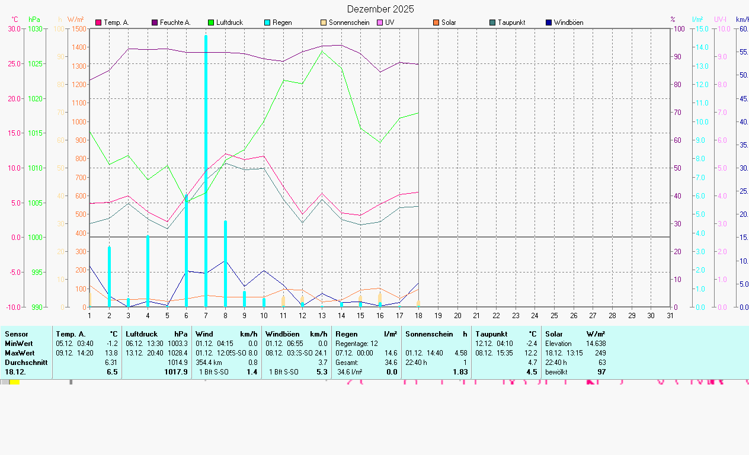Click the dark blue Windböen legend marker
Viewport: 749px width, 455px height.
[x=549, y=23]
